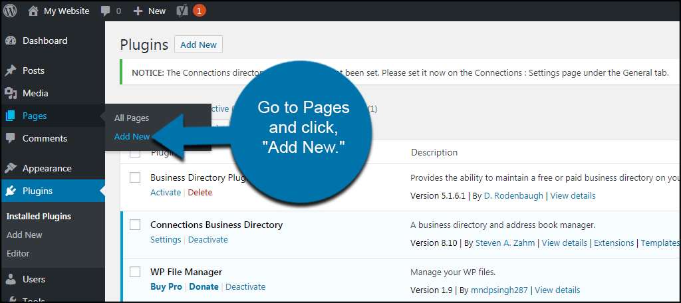The image size is (681, 303).
Task: Open Settings for Connections Business Directory
Action: point(166,240)
